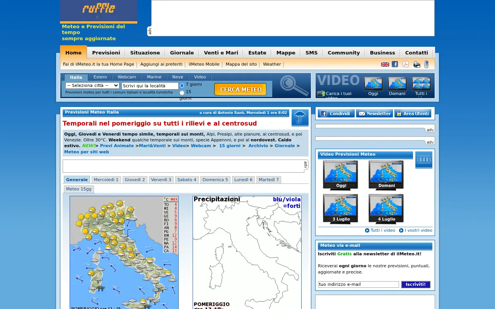Viewport: 495px width, 309px height.
Task: Open the 'I vostri video' link
Action: tap(418, 231)
